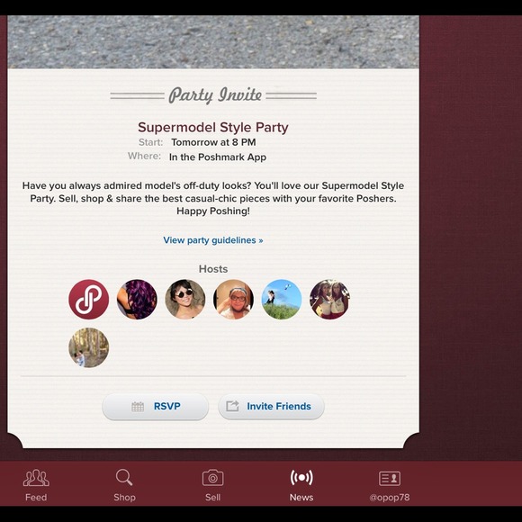
Task: Switch to the Shop tab label
Action: [124, 498]
